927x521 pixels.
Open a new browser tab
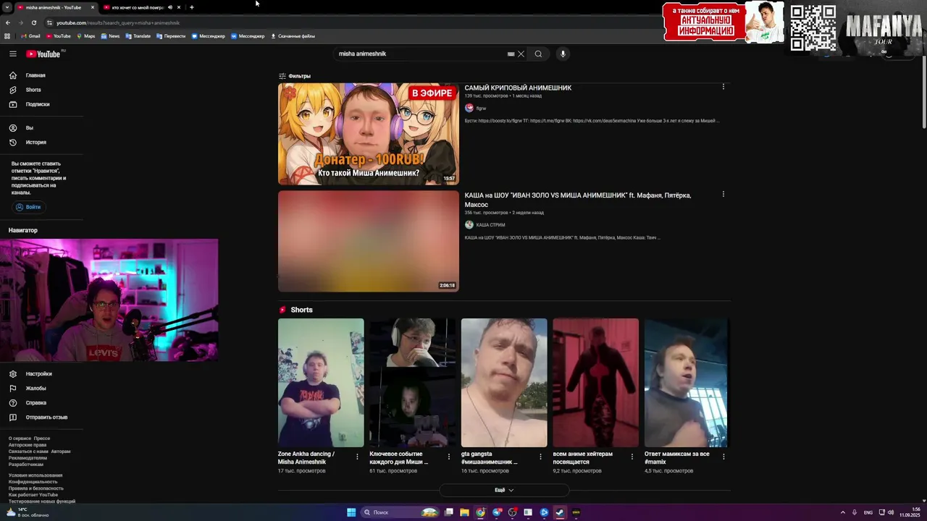(x=191, y=7)
